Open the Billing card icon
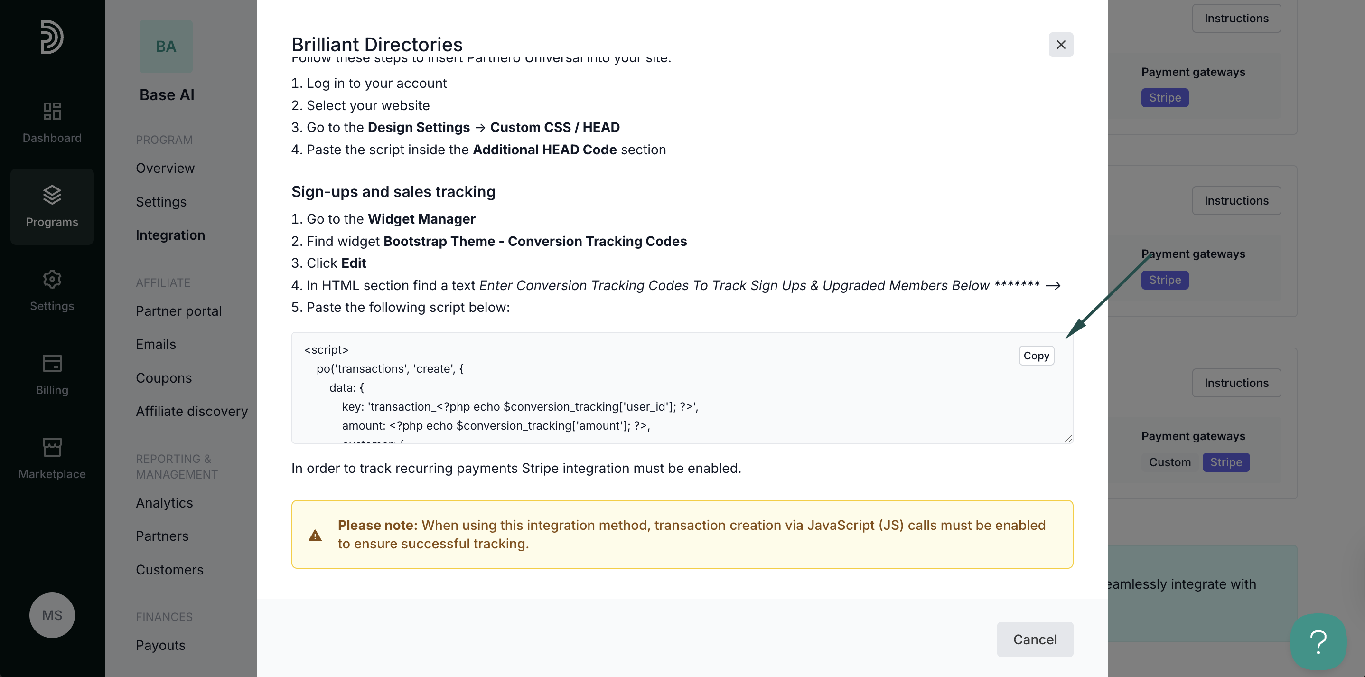Image resolution: width=1365 pixels, height=677 pixels. click(x=52, y=363)
